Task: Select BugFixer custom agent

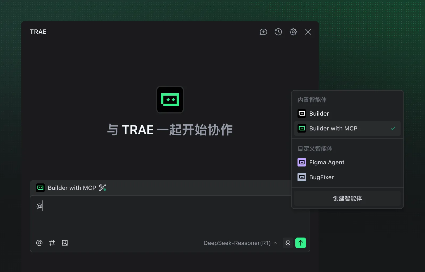Action: click(347, 177)
